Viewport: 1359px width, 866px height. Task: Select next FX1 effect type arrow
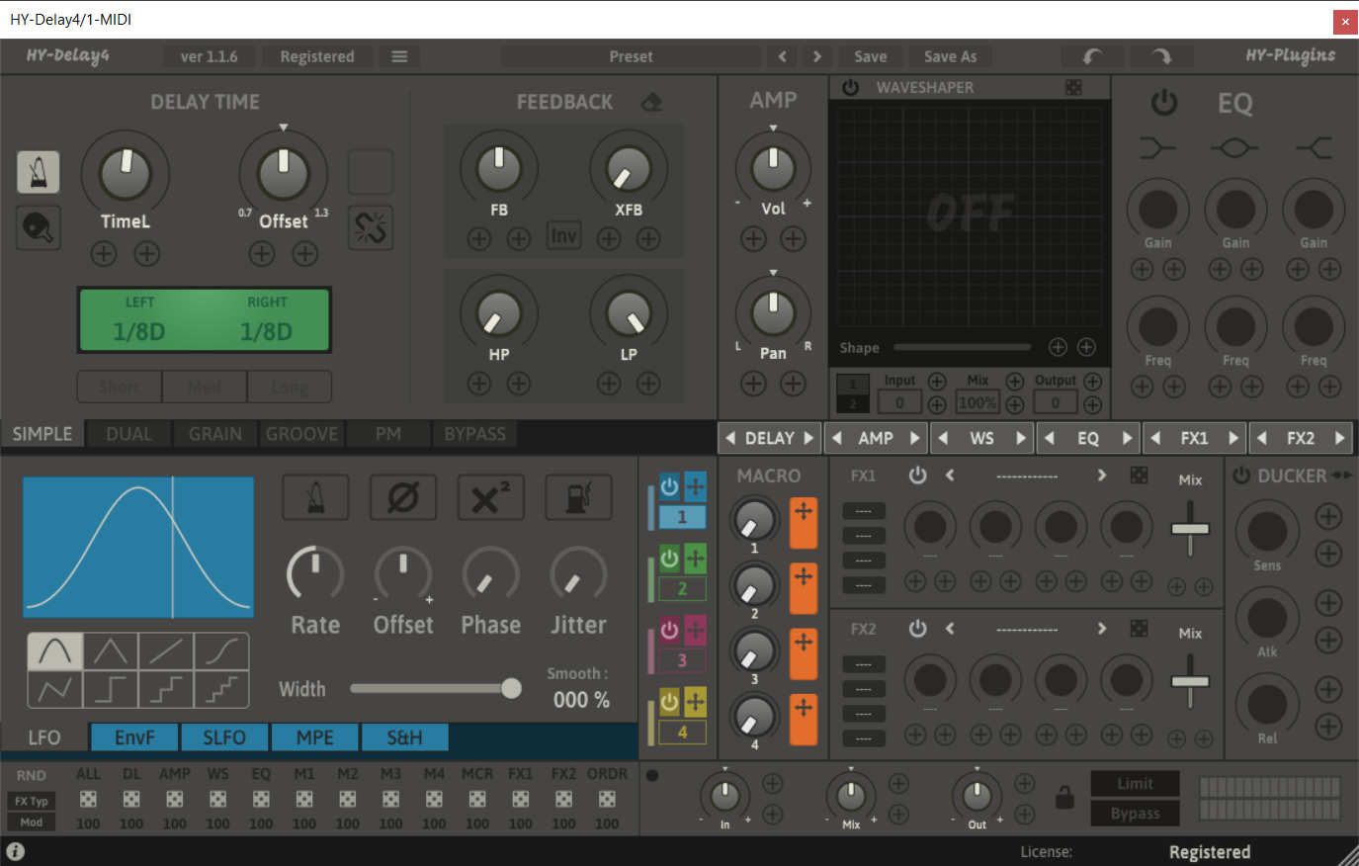pyautogui.click(x=1101, y=476)
